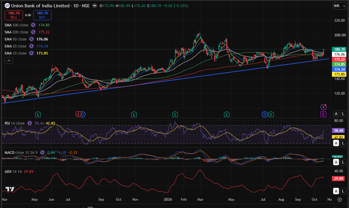349x208 pixels.
Task: Click the earnings marker near May
Action: [38, 115]
